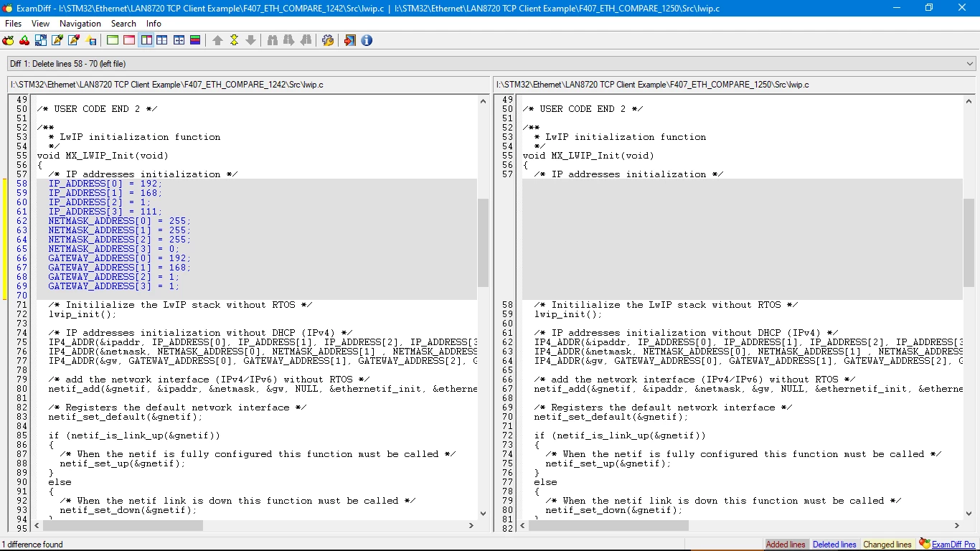Show only the first file pane (green pane icon)
Viewport: 980px width, 551px height.
coord(113,40)
